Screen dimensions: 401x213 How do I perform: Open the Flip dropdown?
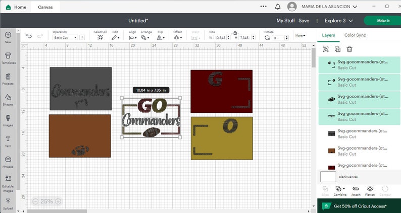click(161, 38)
